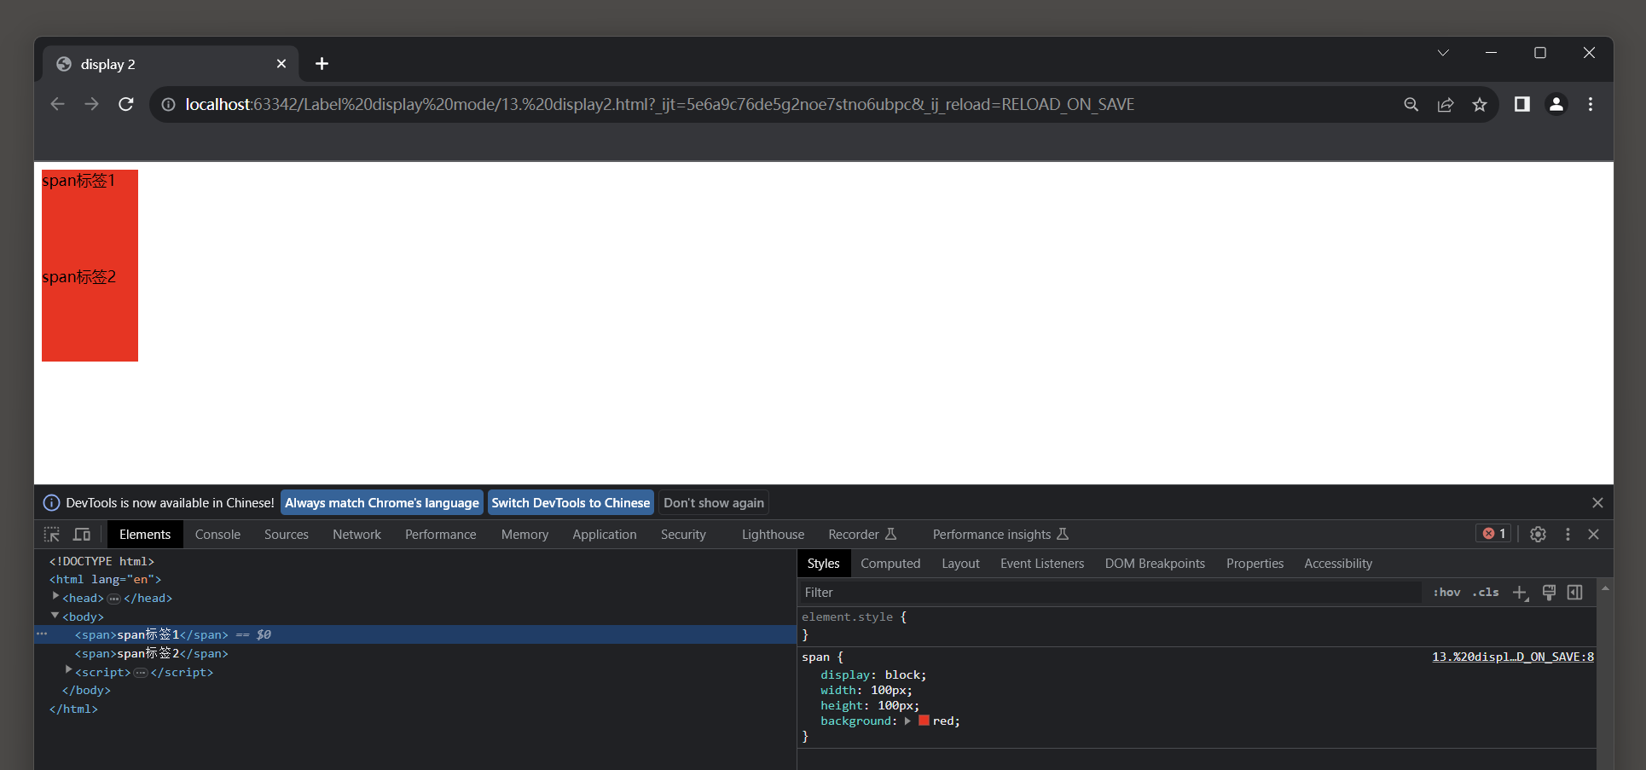Open the Accessibility sub-tab
The height and width of the screenshot is (770, 1646).
click(1338, 564)
